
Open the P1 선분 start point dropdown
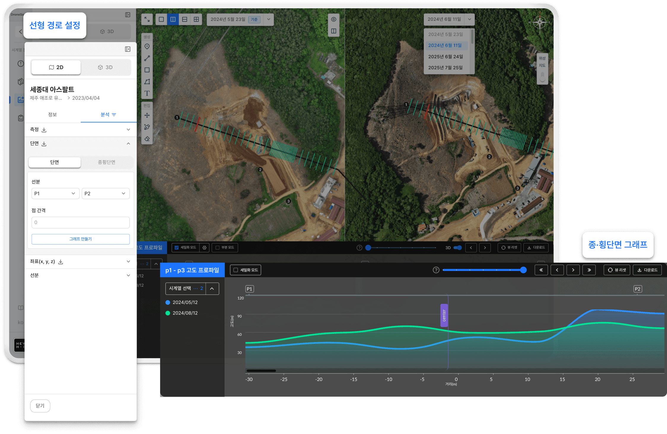55,194
